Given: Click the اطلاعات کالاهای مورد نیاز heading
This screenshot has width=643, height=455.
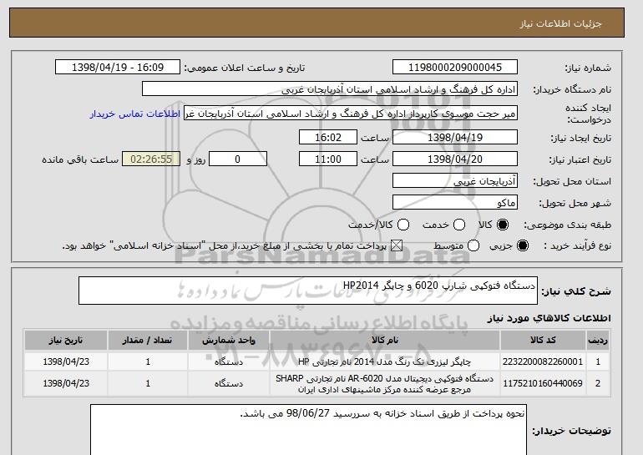Looking at the screenshot, I should 549,318.
